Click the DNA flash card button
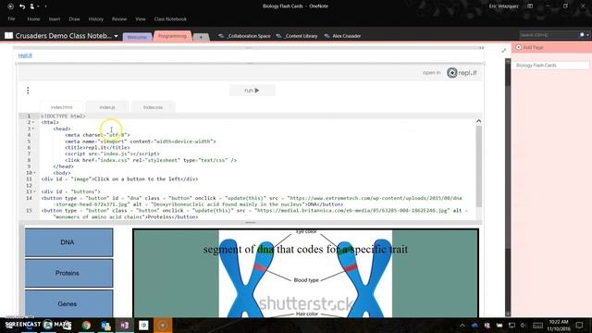 click(68, 242)
